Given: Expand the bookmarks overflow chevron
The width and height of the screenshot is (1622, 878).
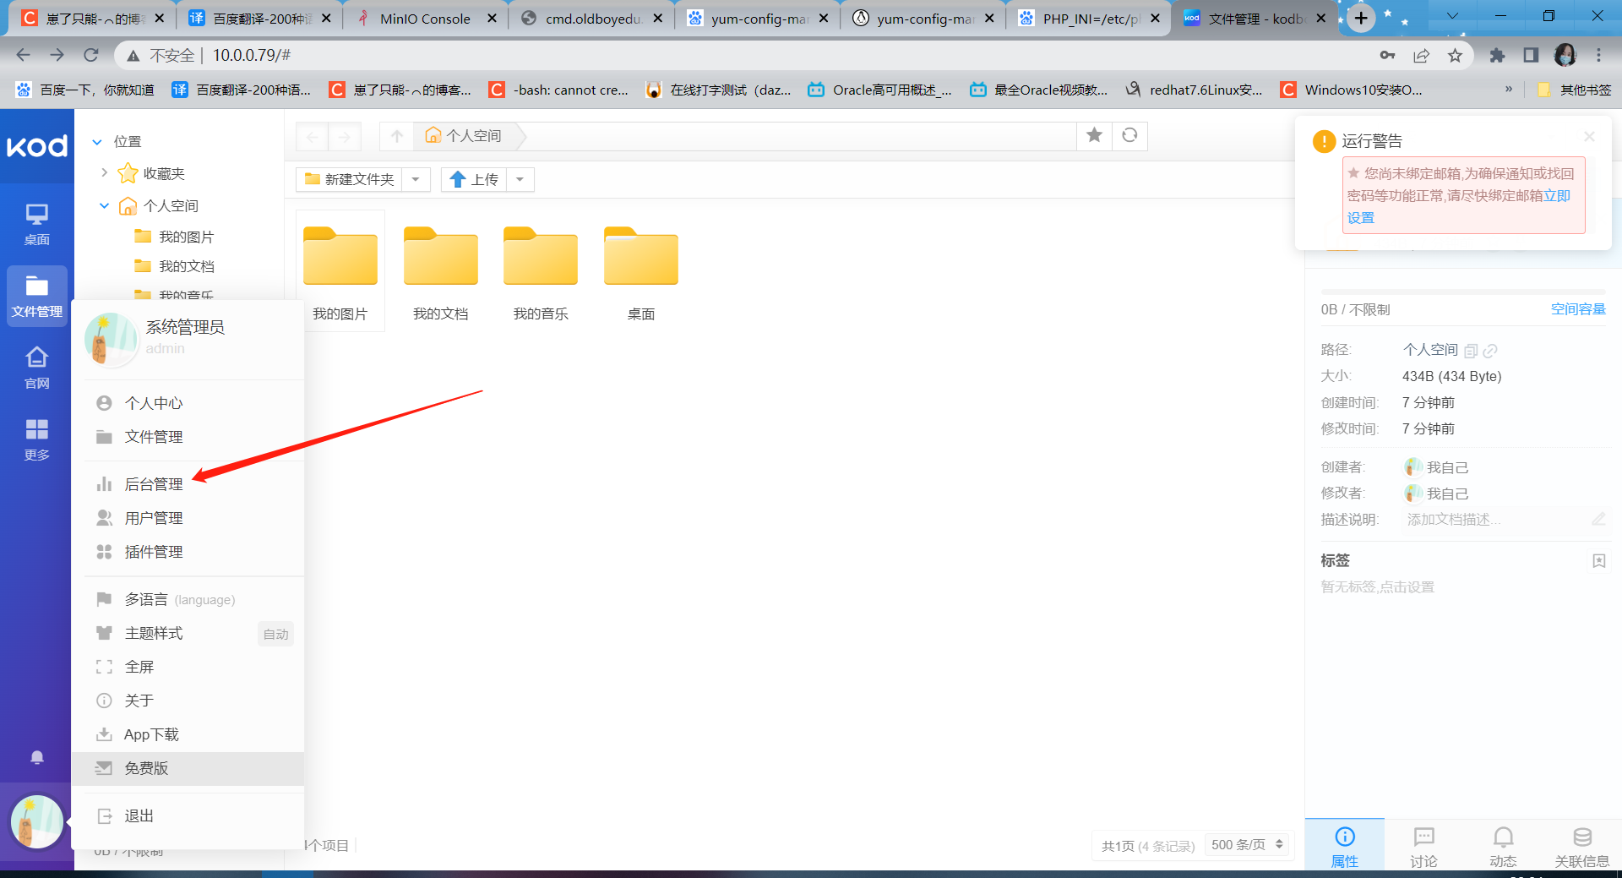Looking at the screenshot, I should click(1509, 89).
